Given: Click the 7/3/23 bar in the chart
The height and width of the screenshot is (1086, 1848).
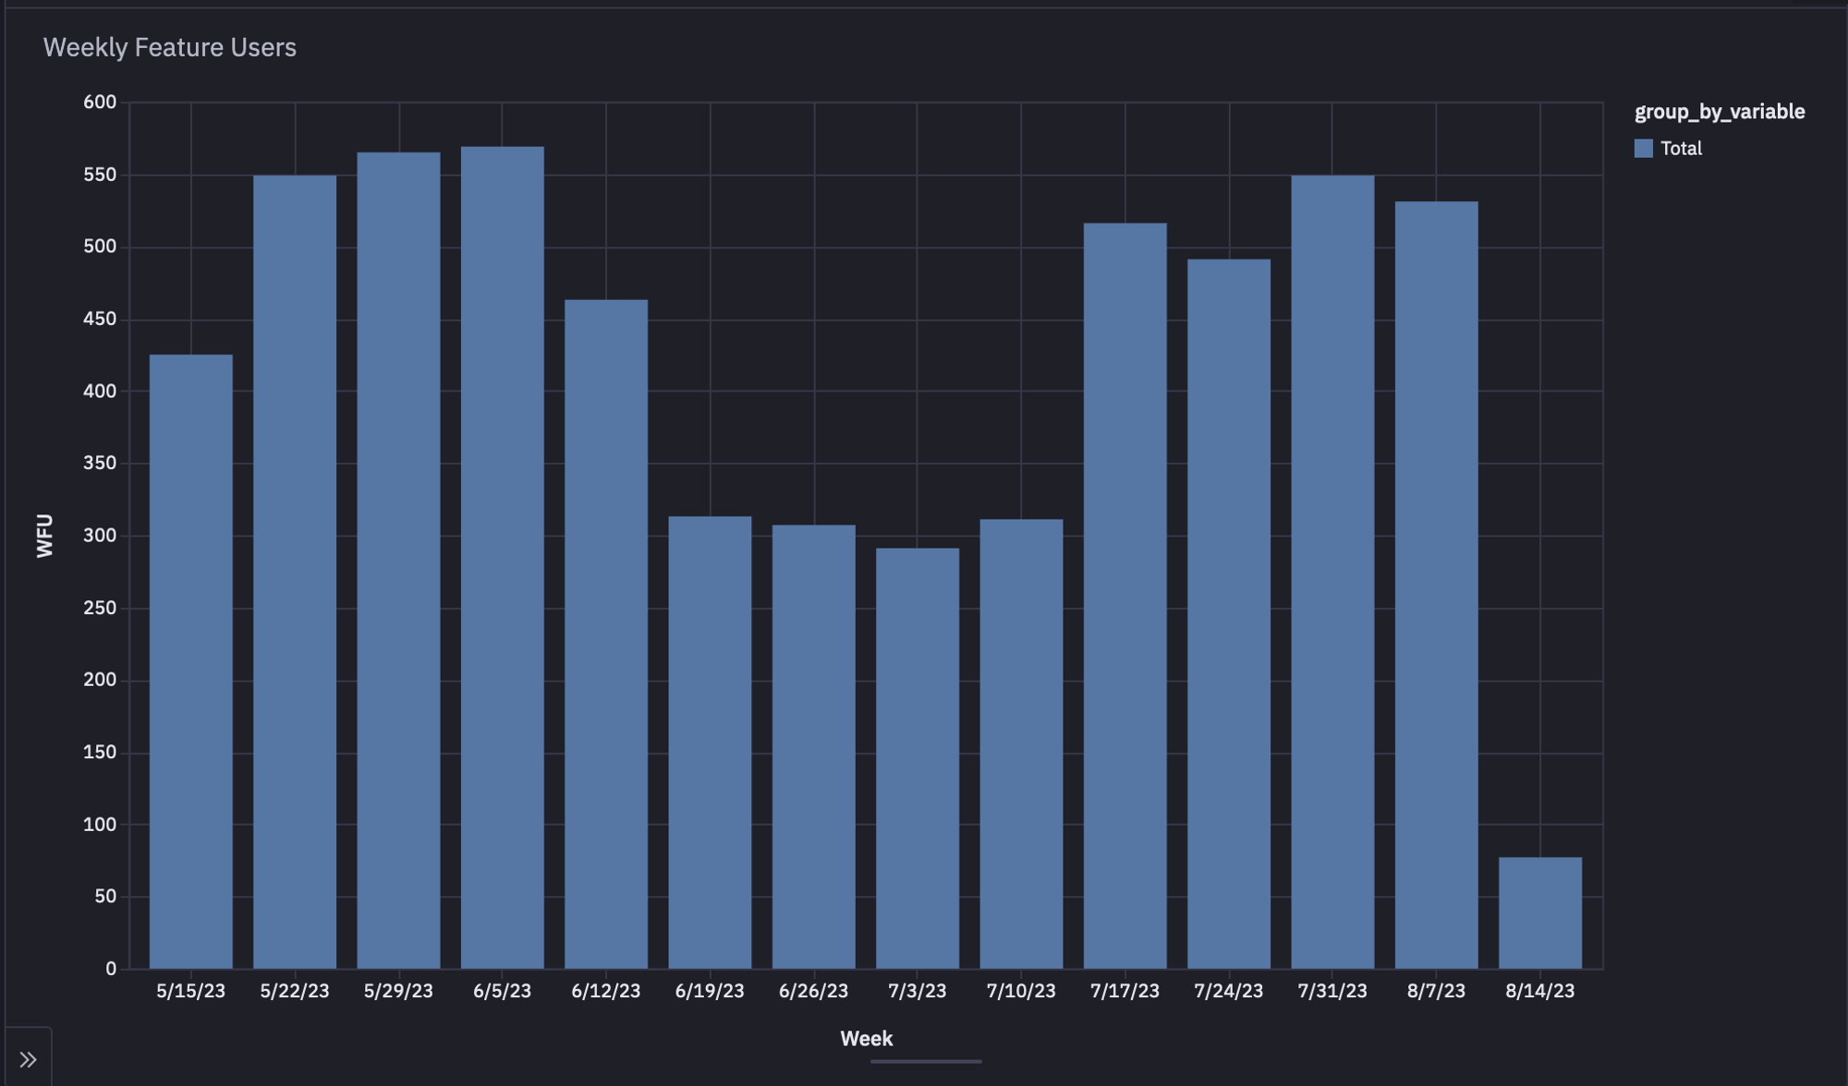Looking at the screenshot, I should (x=917, y=757).
